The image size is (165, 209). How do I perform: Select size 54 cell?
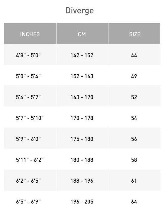(134, 118)
